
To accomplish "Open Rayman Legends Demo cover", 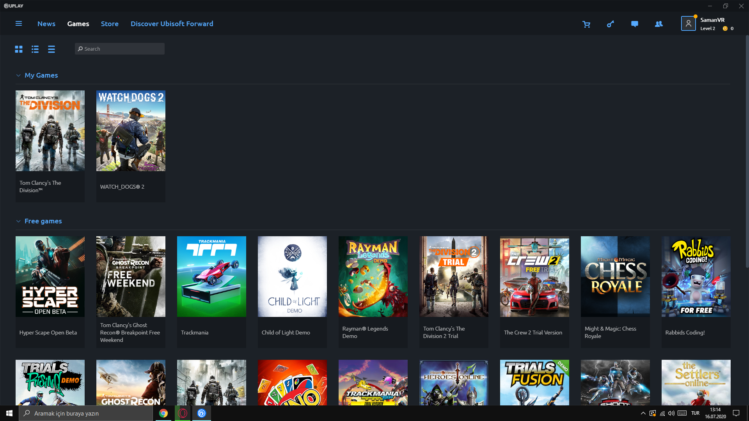I will coord(373,276).
